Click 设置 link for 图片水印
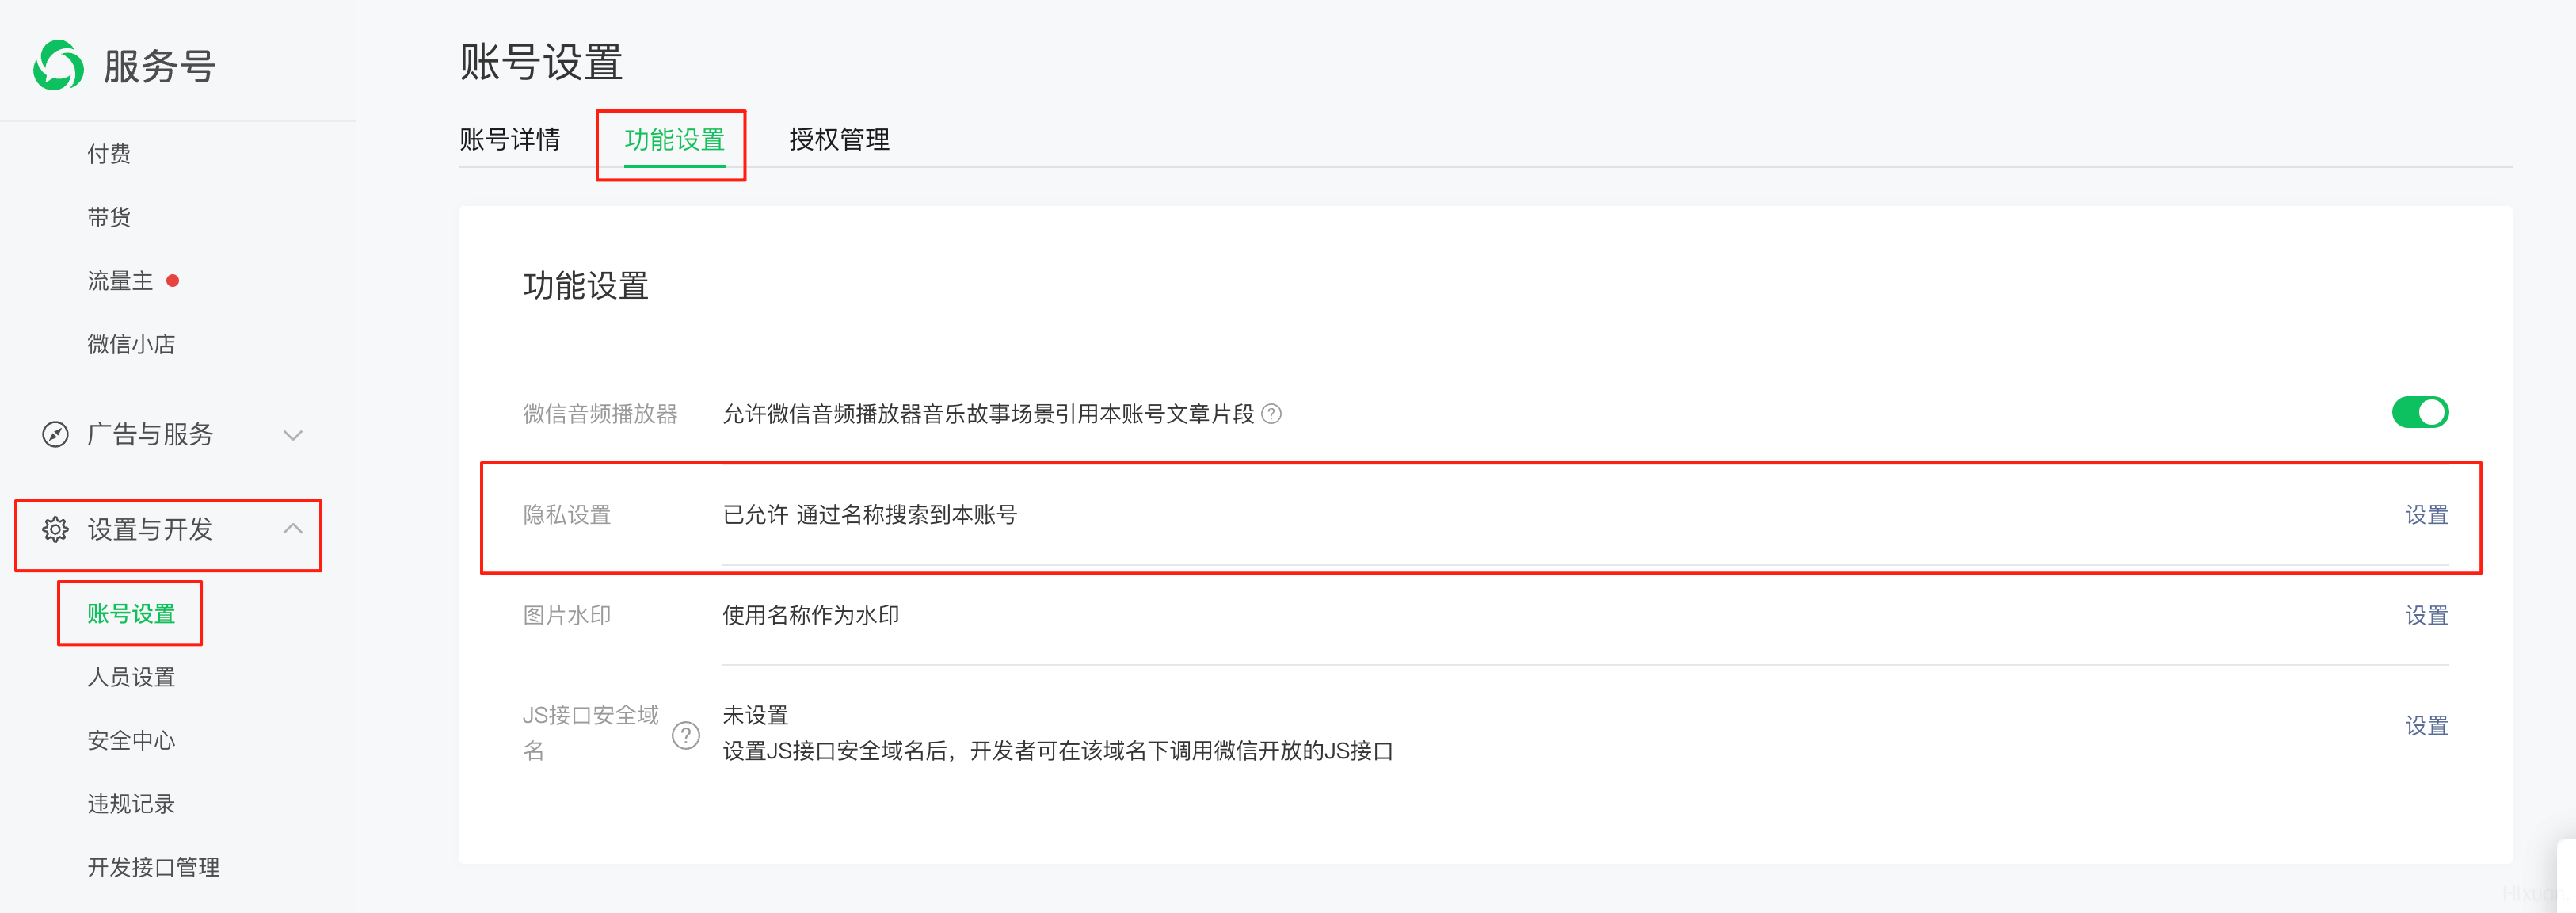Image resolution: width=2576 pixels, height=913 pixels. 2426,615
